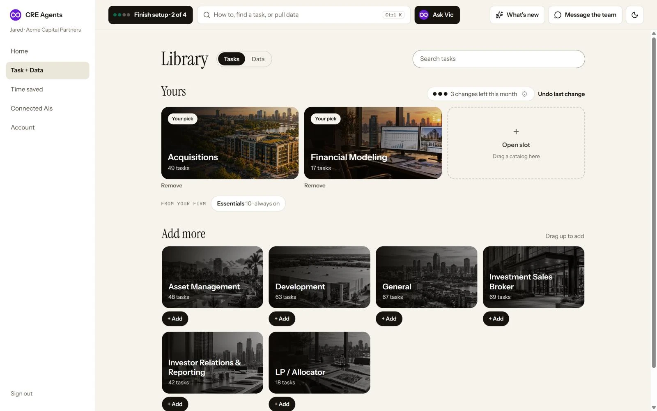
Task: Select the Tasks tab in Library
Action: pyautogui.click(x=232, y=59)
